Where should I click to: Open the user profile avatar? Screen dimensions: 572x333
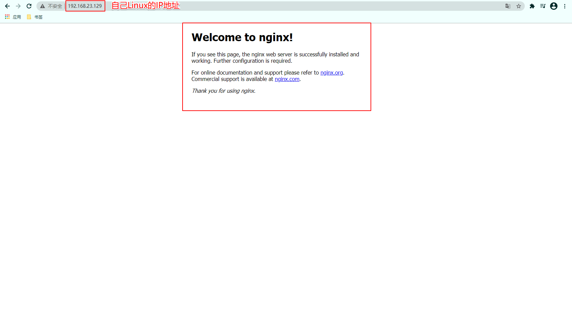[554, 6]
